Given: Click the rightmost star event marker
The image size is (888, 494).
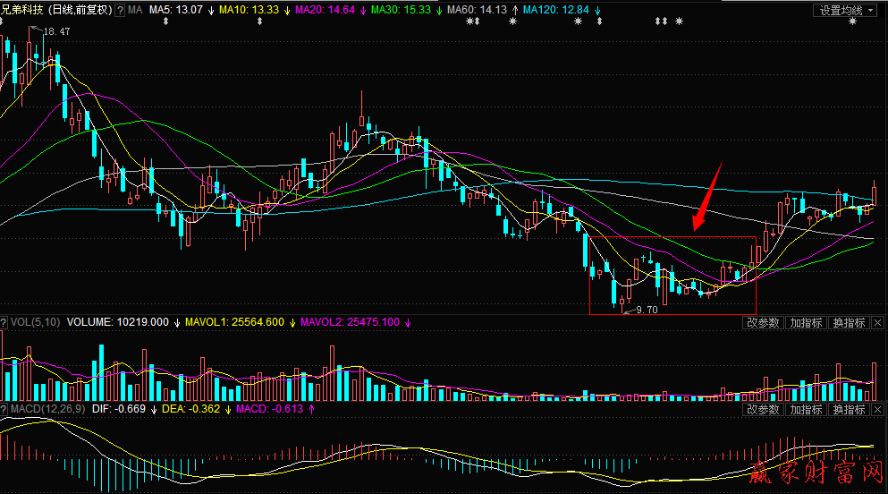Looking at the screenshot, I should click(852, 21).
